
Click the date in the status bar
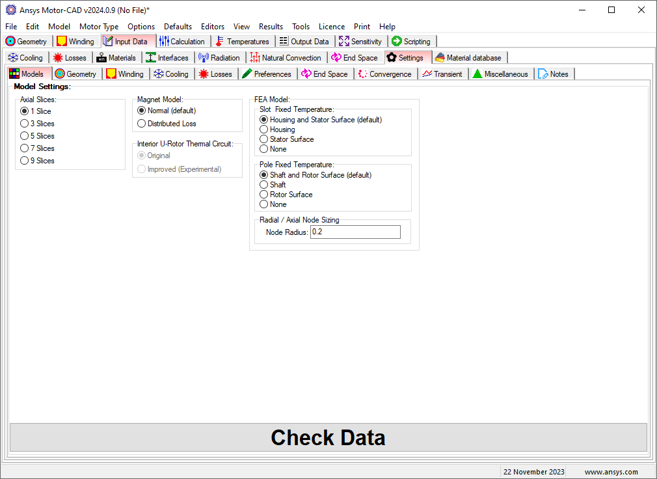pos(534,472)
